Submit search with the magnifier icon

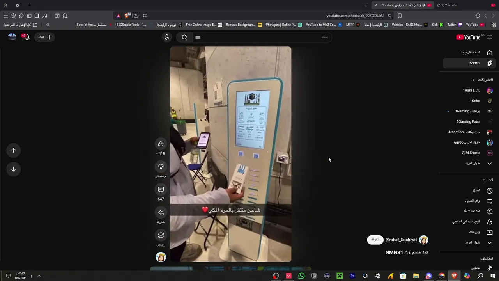(184, 37)
